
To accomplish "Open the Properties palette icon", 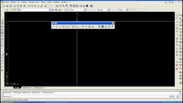I will (71, 6).
